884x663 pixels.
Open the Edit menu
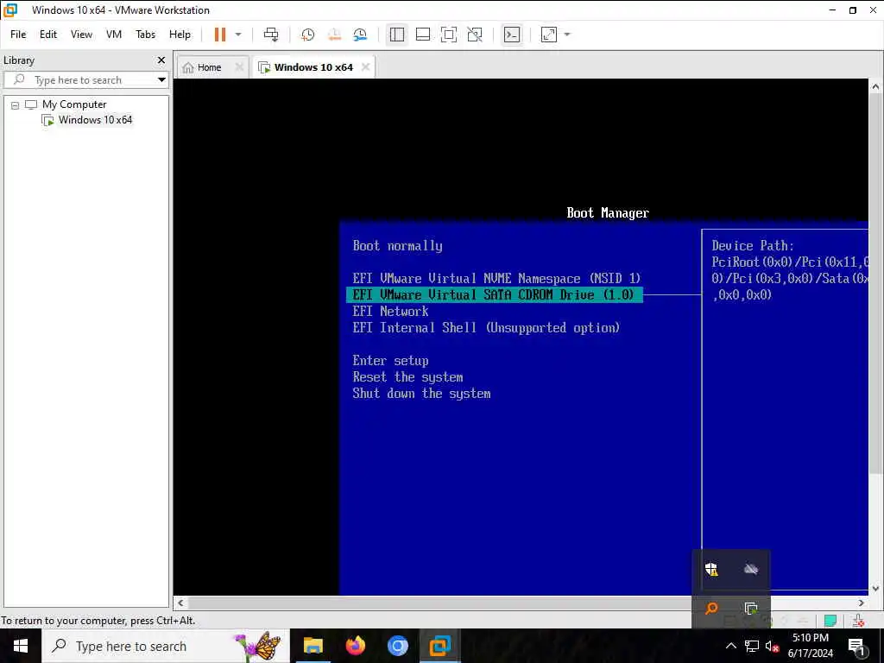[x=48, y=35]
